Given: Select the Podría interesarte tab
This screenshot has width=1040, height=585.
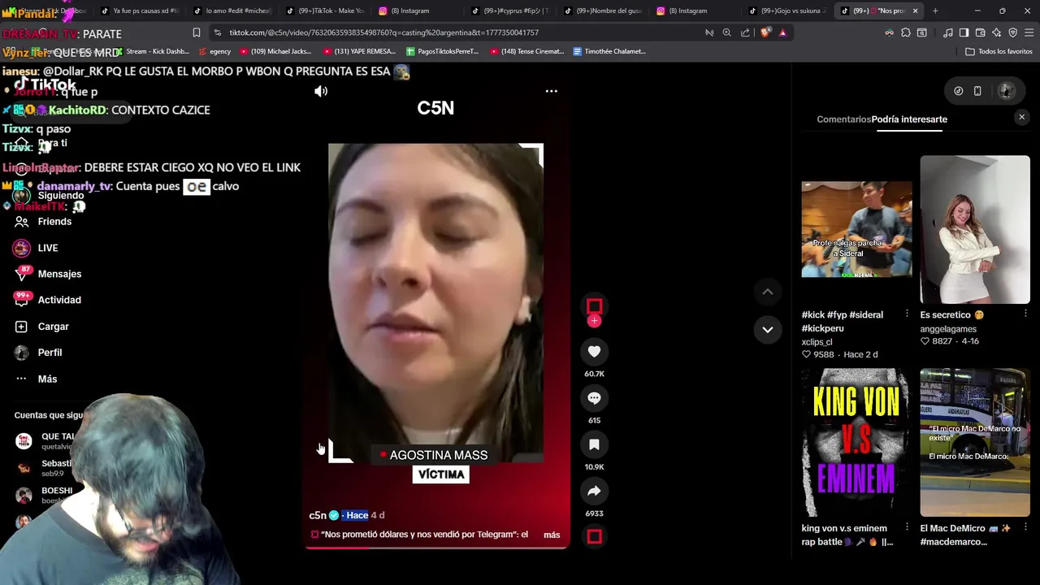Looking at the screenshot, I should point(909,119).
